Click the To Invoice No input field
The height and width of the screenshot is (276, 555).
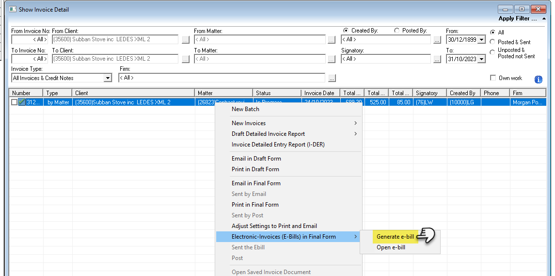tap(30, 59)
